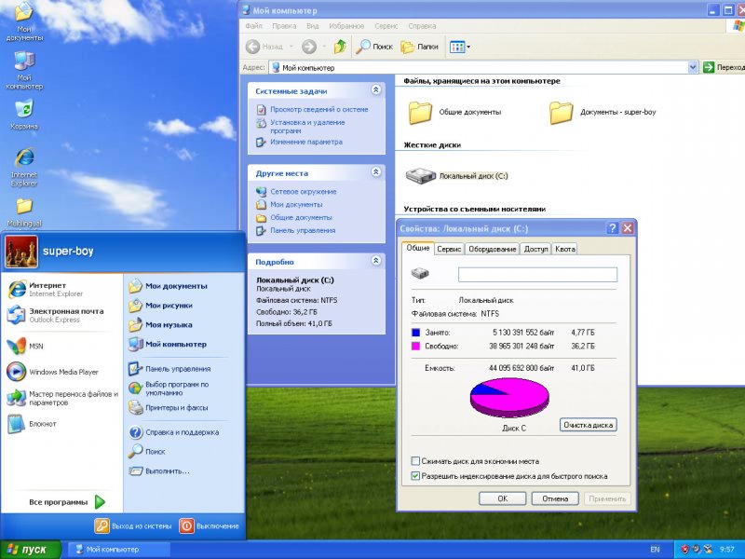This screenshot has width=745, height=559.
Task: Confirm disk properties with OK
Action: (503, 498)
